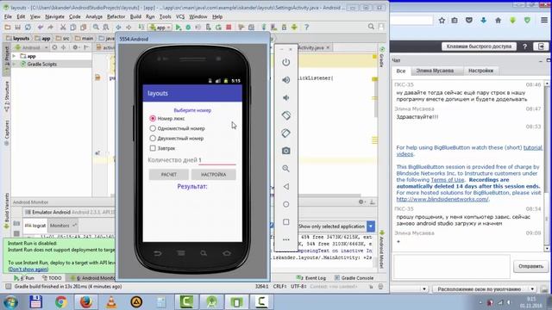Click the Android Studio help question mark icon
The width and height of the screenshot is (552, 310).
click(x=307, y=27)
